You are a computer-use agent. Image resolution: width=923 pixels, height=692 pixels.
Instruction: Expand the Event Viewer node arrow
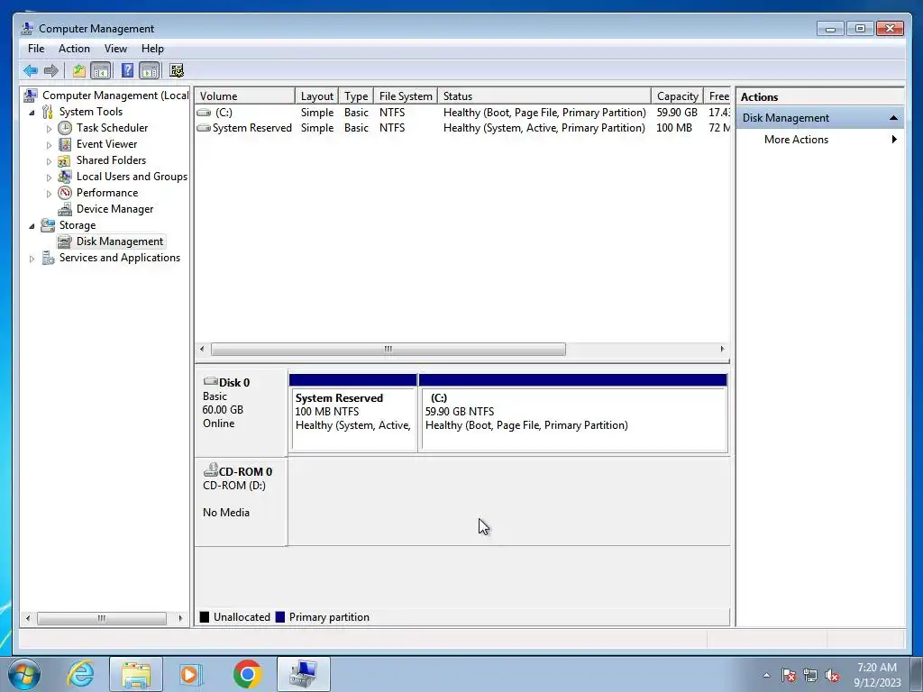pyautogui.click(x=49, y=145)
